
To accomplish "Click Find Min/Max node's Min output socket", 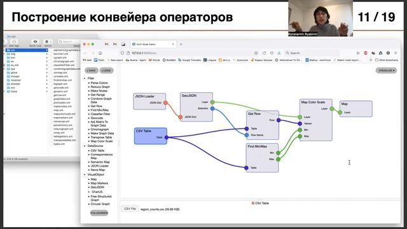I will (279, 153).
